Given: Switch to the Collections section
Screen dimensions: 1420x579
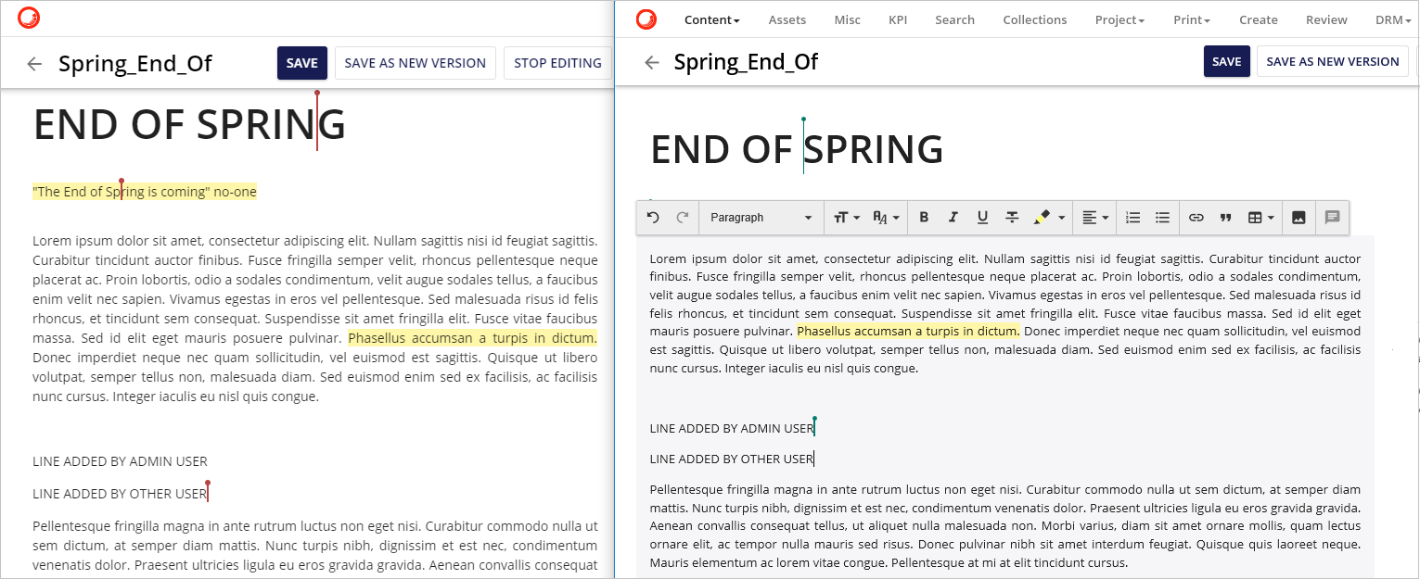Looking at the screenshot, I should click(x=1034, y=19).
